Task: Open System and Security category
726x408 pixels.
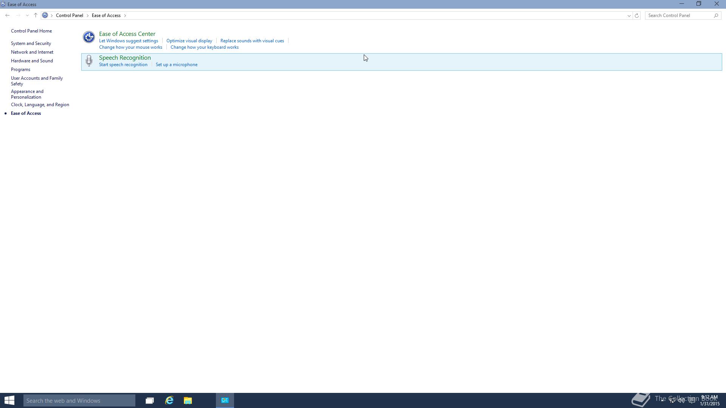Action: [31, 43]
